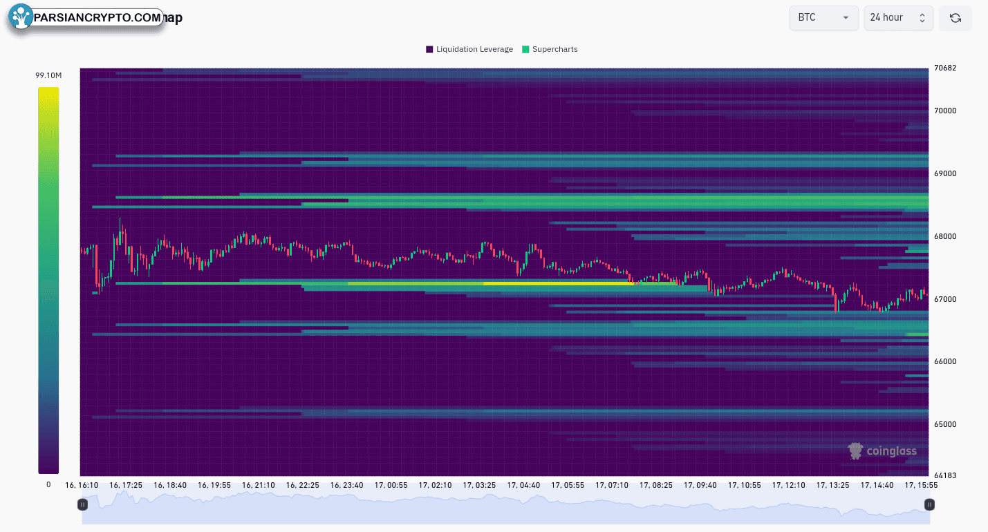Viewport: 988px width, 532px height.
Task: Click the purple Liquidation Leverage legend swatch
Action: 429,49
